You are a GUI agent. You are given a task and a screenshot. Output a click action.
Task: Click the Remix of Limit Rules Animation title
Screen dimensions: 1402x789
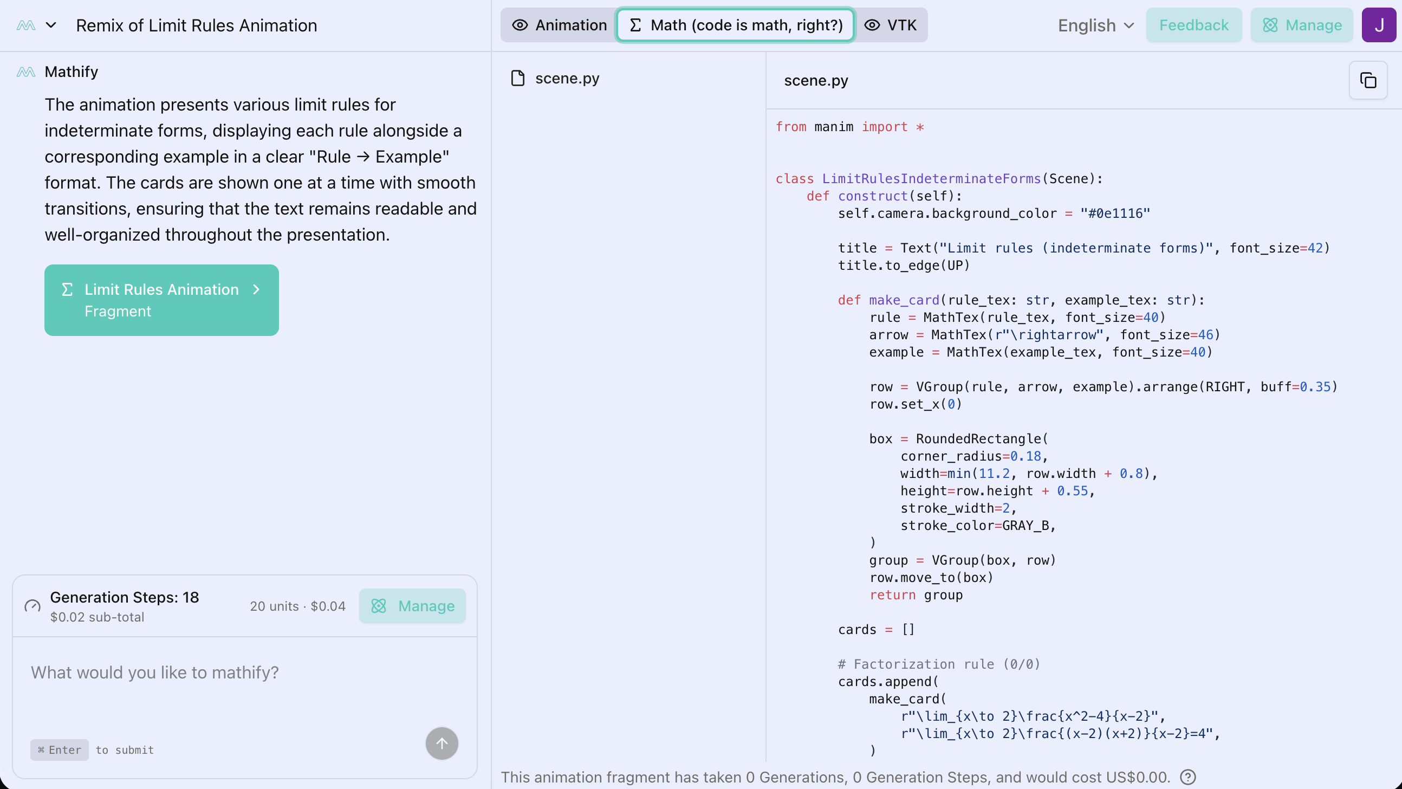point(197,25)
